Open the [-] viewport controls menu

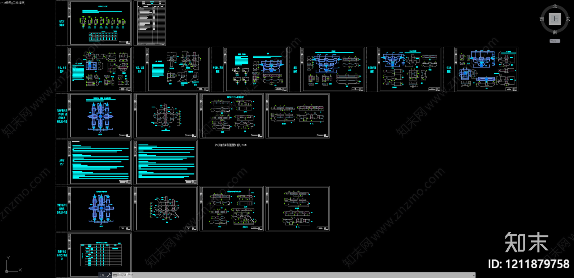click(2, 3)
